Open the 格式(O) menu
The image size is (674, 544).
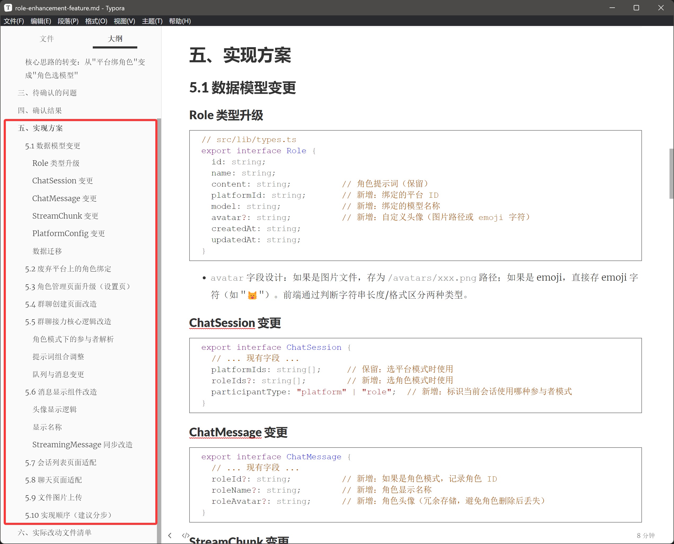pos(96,21)
